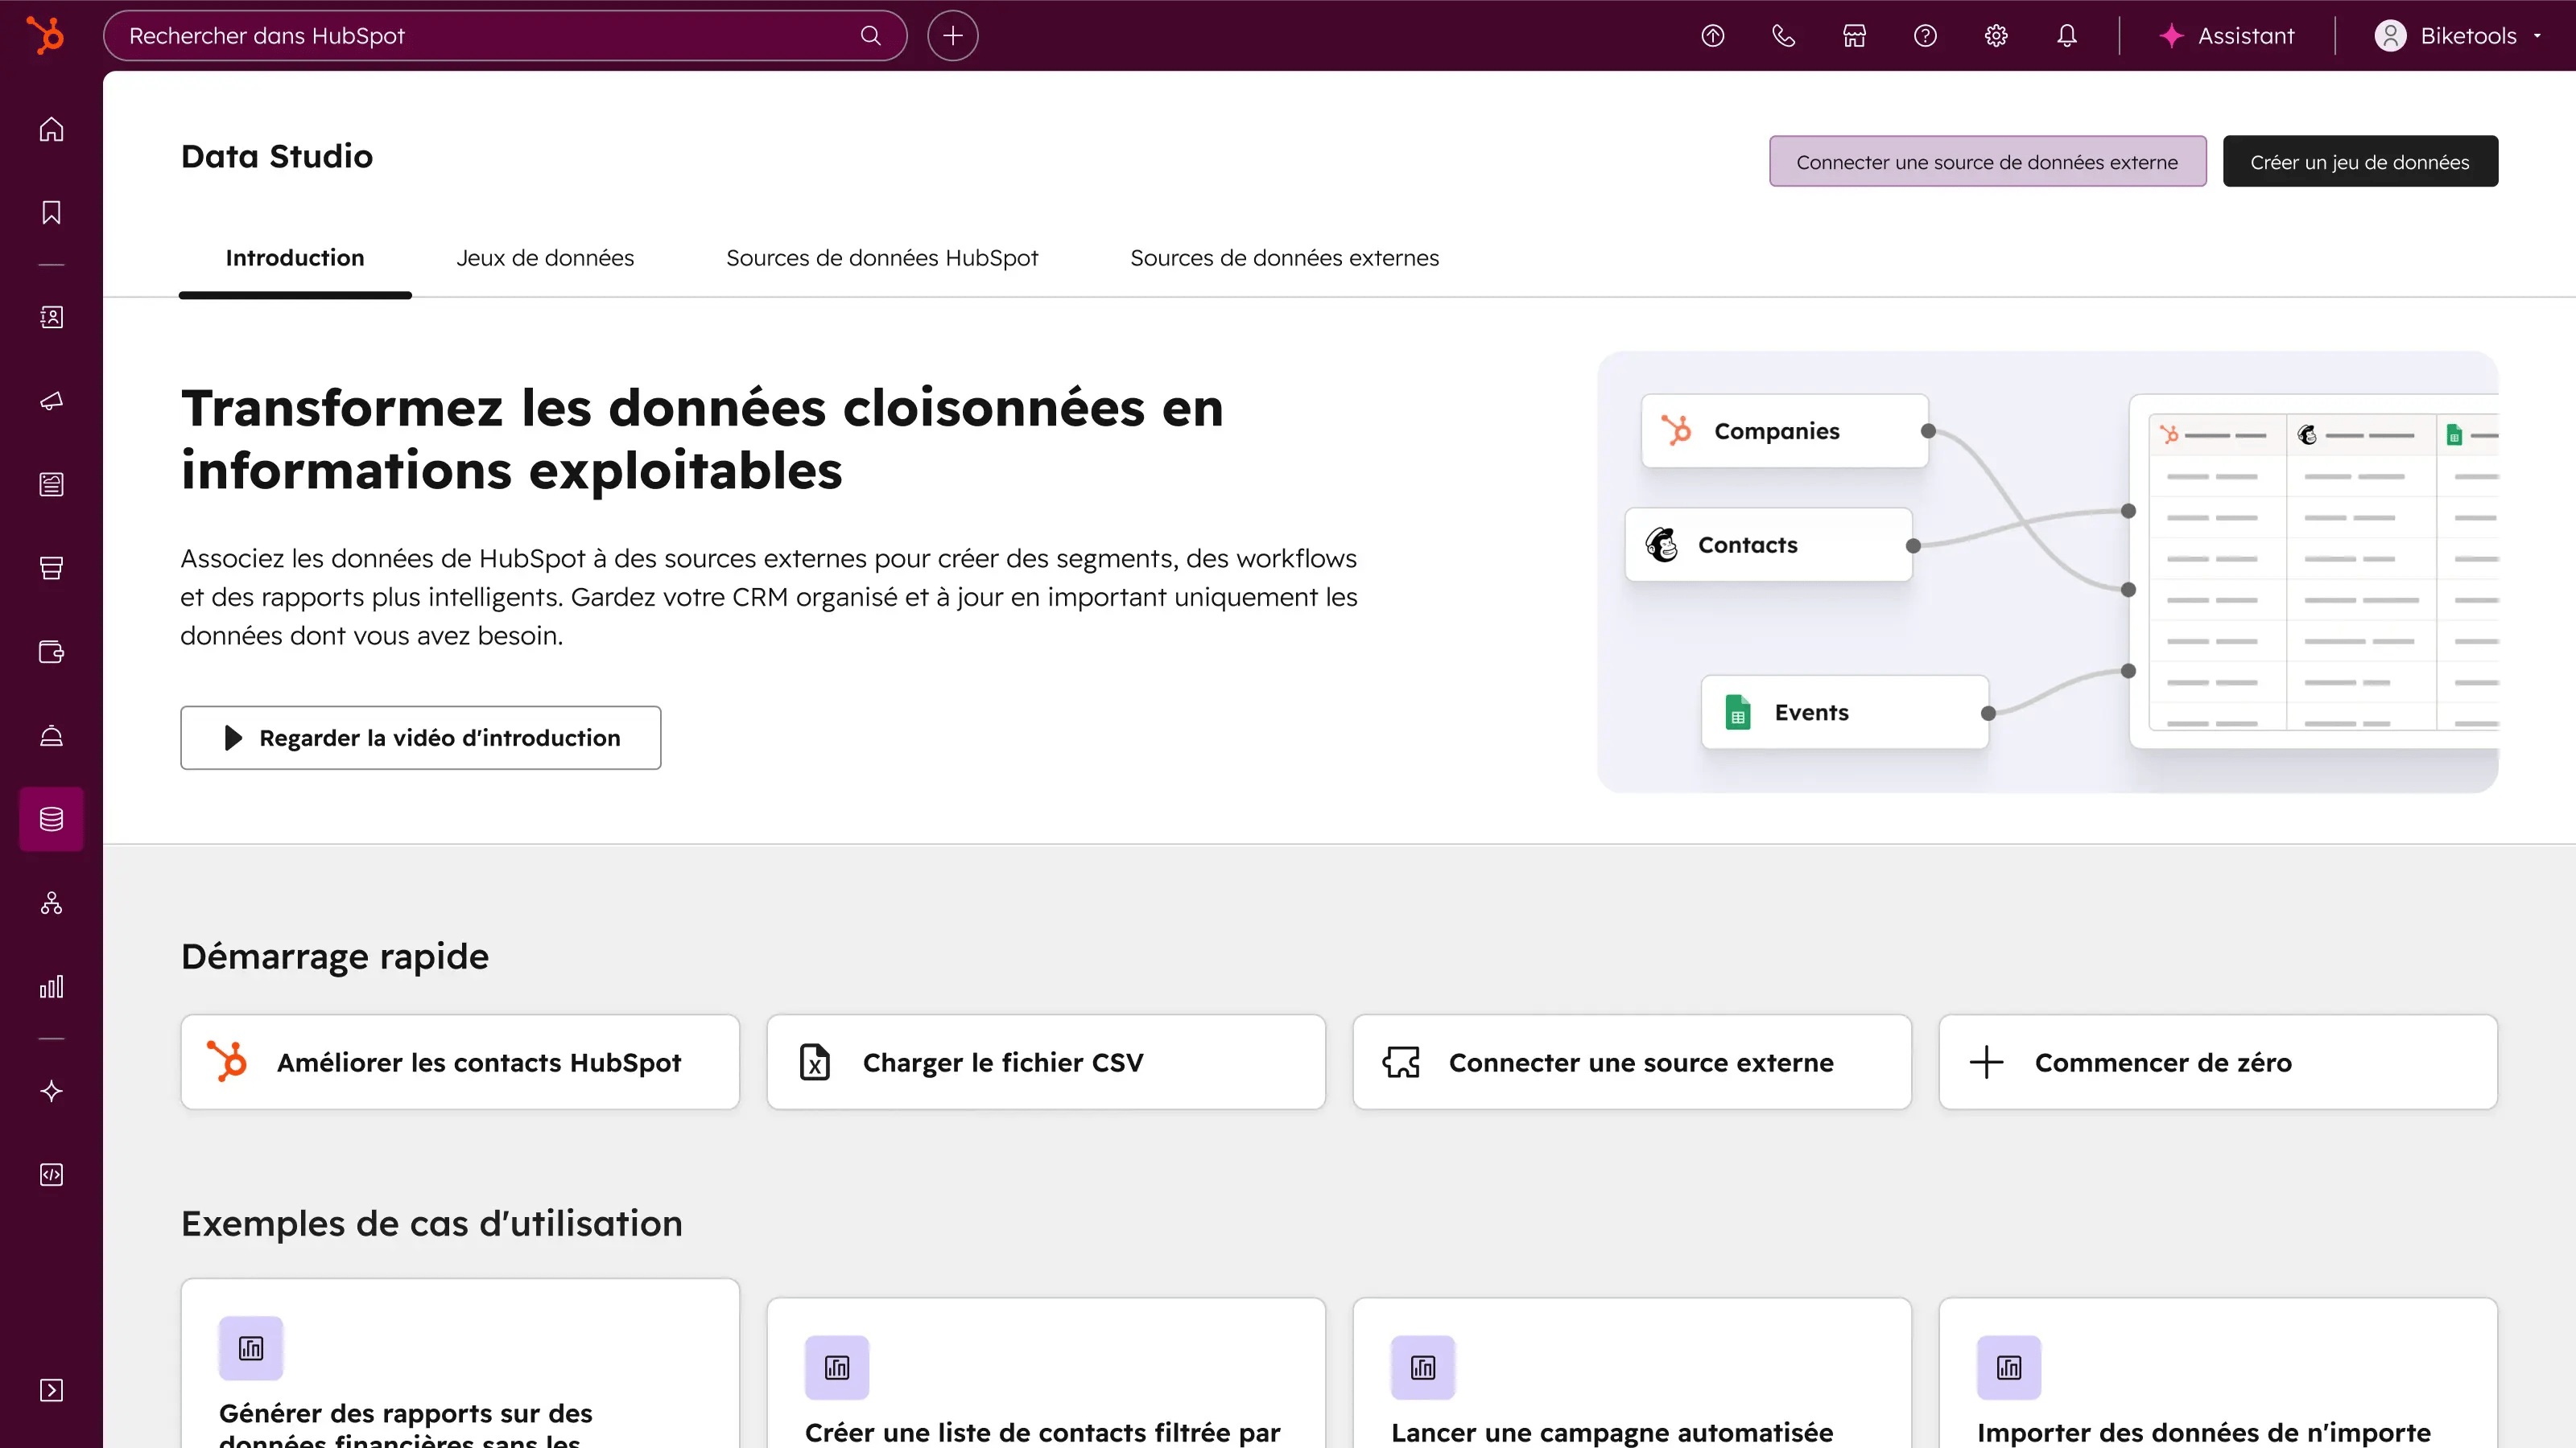
Task: Open the create menu via the plus button
Action: tap(951, 35)
